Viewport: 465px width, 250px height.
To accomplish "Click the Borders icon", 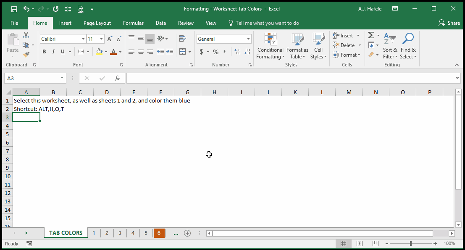I will (x=81, y=52).
